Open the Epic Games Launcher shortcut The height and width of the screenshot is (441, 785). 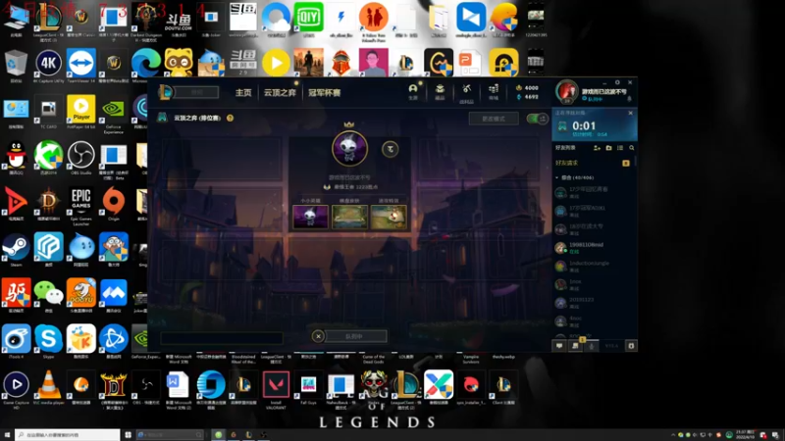point(81,205)
